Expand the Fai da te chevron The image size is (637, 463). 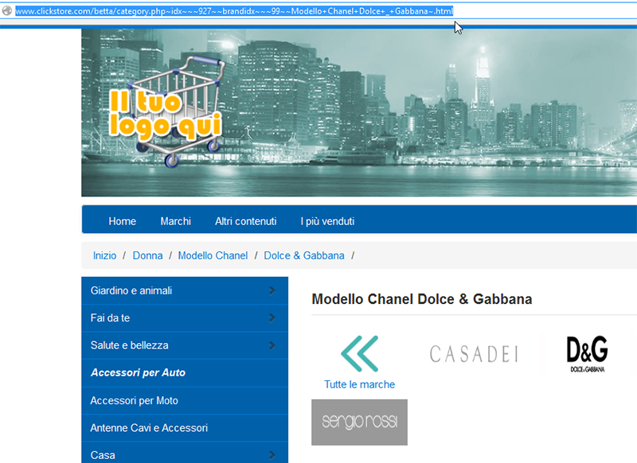tap(272, 317)
